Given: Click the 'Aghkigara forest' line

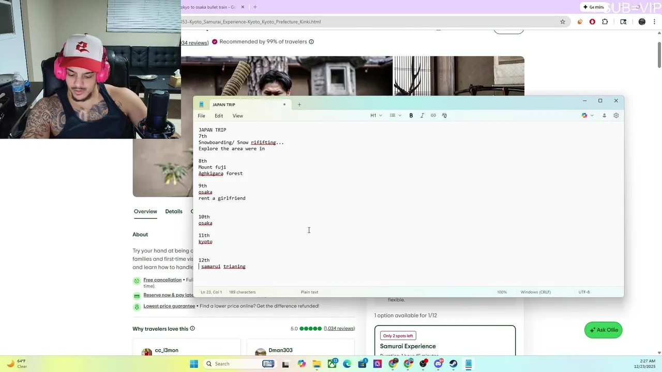Looking at the screenshot, I should [220, 174].
